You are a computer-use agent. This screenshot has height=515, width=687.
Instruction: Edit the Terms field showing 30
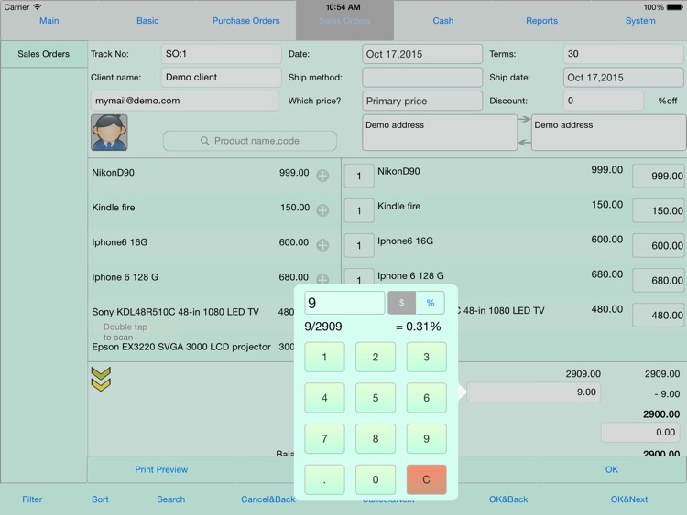(624, 54)
